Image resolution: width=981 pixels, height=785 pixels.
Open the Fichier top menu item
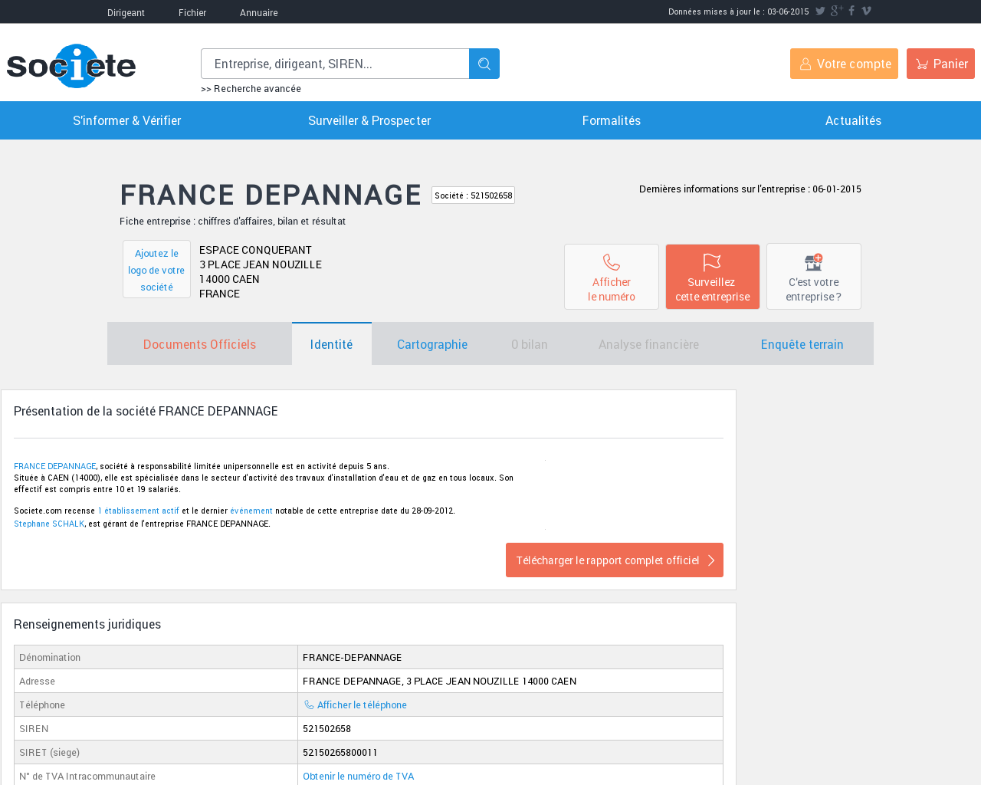pos(192,12)
